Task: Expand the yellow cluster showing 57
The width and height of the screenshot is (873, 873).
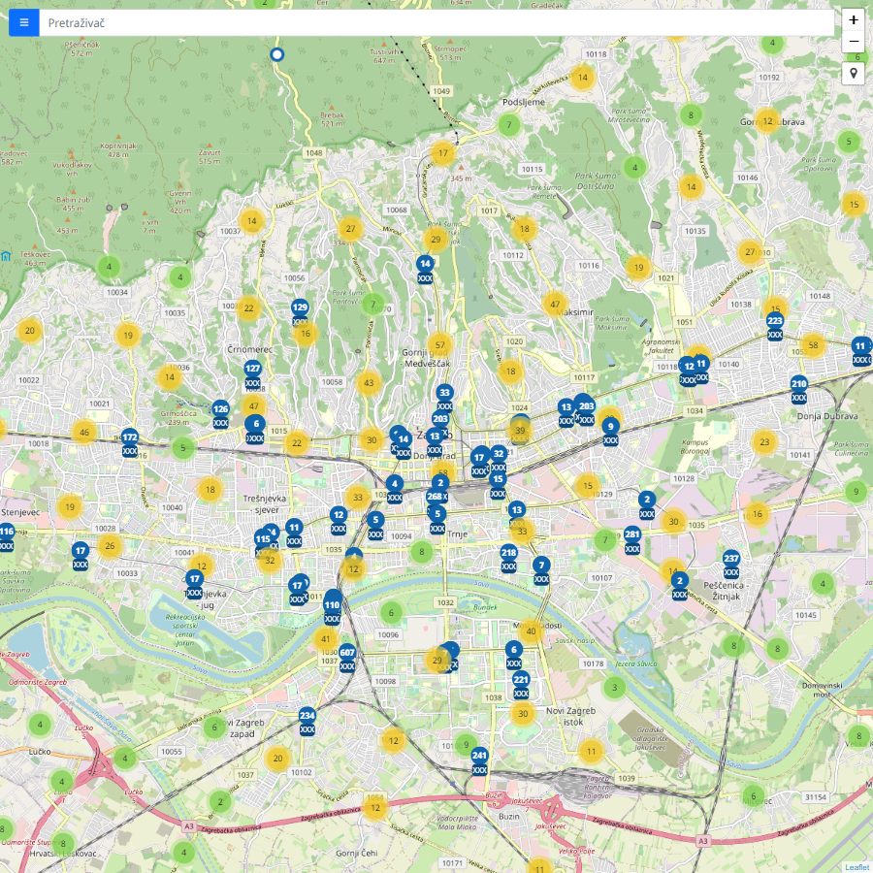Action: pyautogui.click(x=439, y=344)
